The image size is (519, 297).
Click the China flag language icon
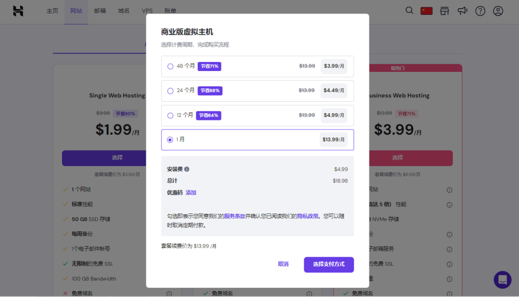pyautogui.click(x=426, y=11)
